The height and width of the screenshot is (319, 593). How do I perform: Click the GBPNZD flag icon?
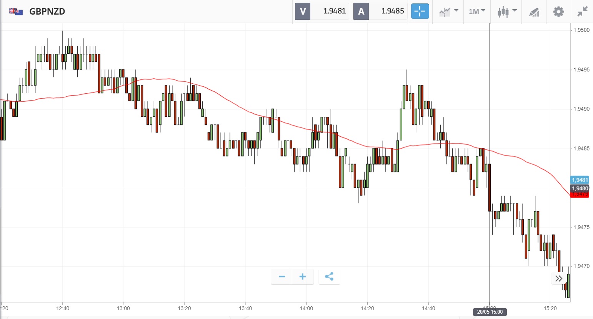click(x=16, y=12)
